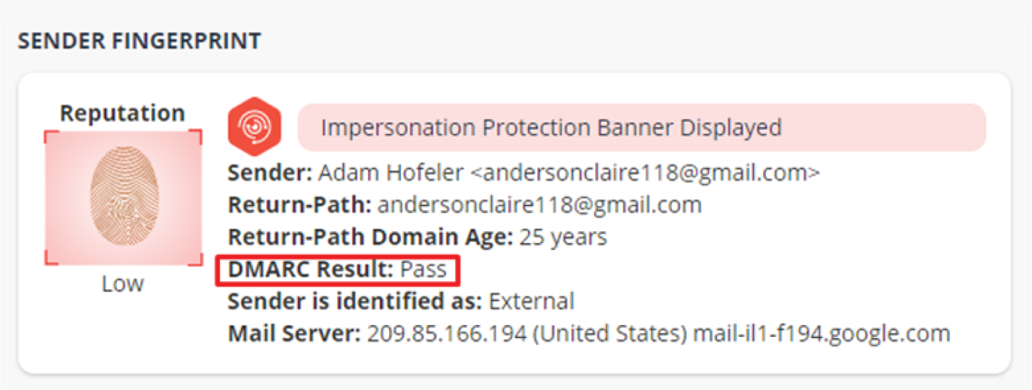Click the fingerprint reputation image

pos(124,197)
